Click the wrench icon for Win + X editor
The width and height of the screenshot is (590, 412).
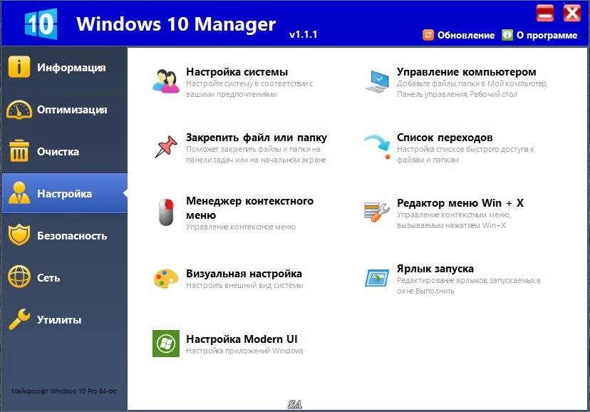(377, 212)
